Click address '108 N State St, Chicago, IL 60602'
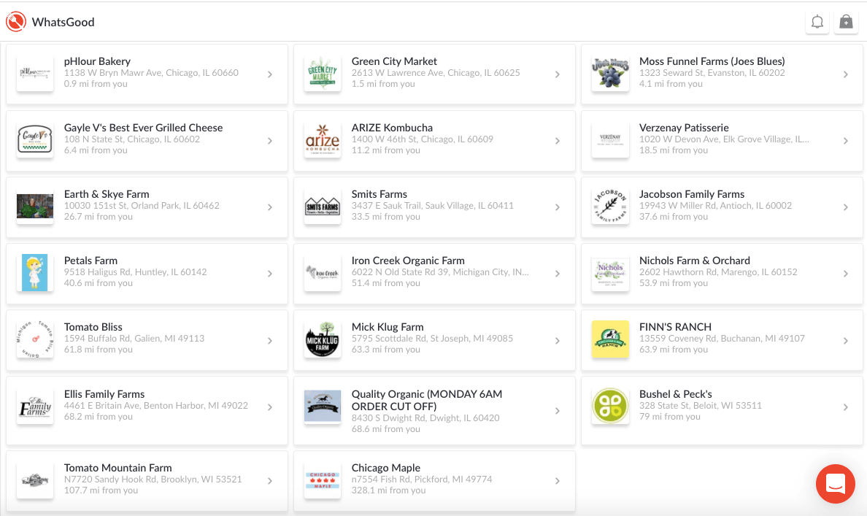Screen dimensions: 867x516 132,139
